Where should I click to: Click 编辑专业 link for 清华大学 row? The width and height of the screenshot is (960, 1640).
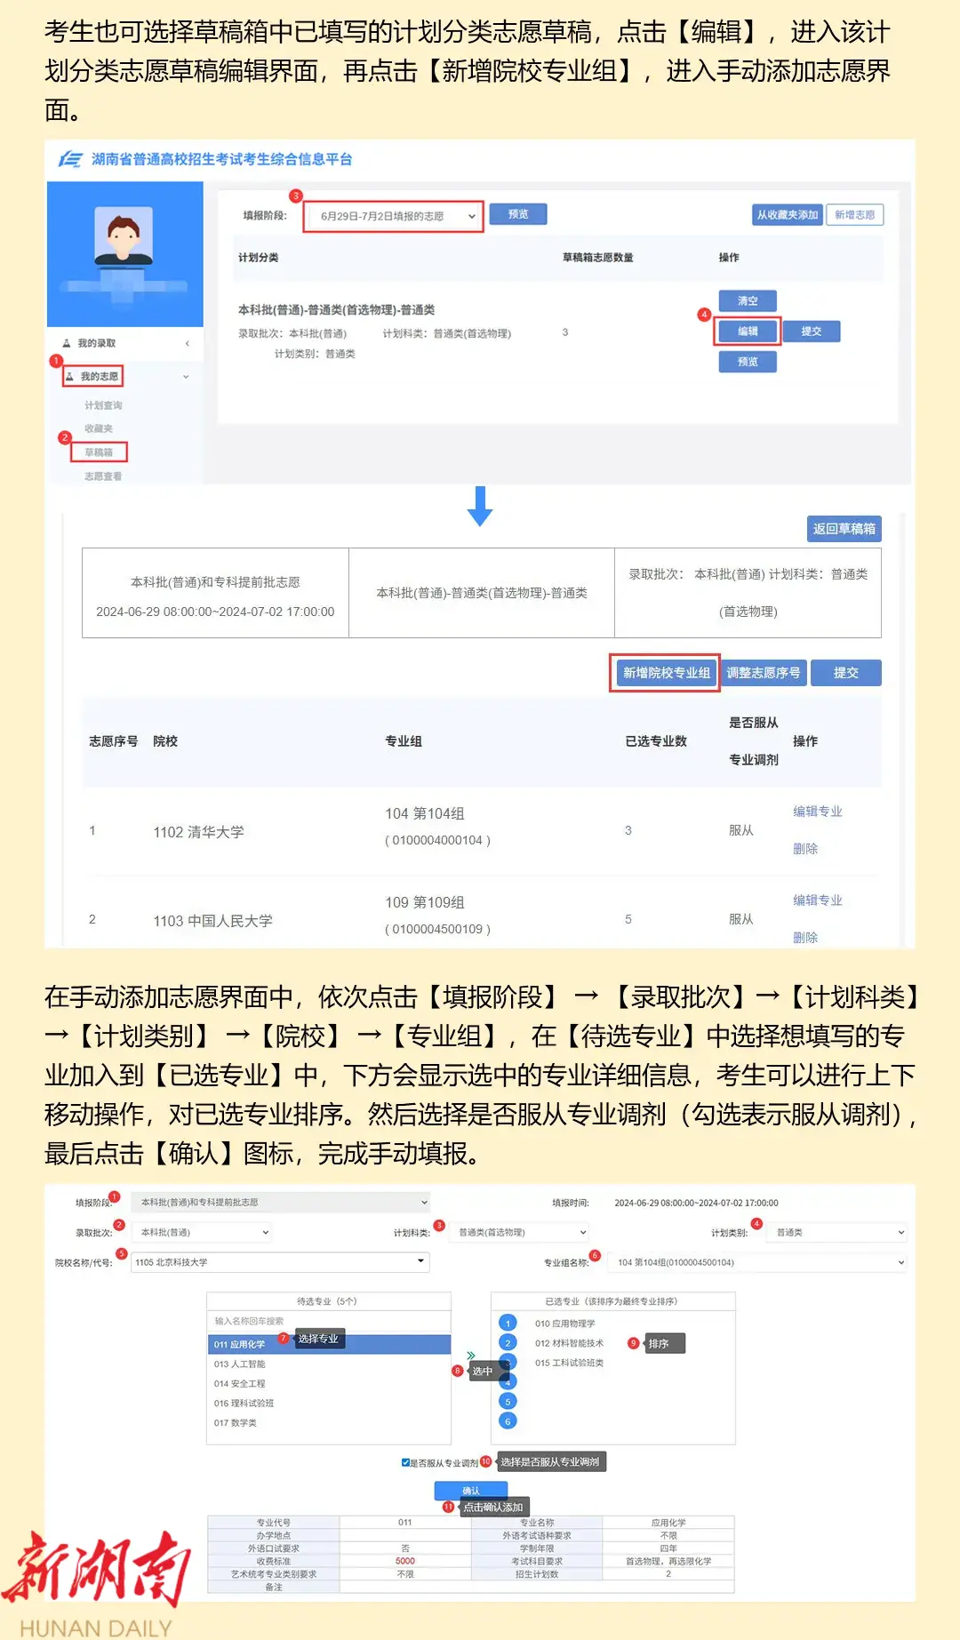click(817, 812)
